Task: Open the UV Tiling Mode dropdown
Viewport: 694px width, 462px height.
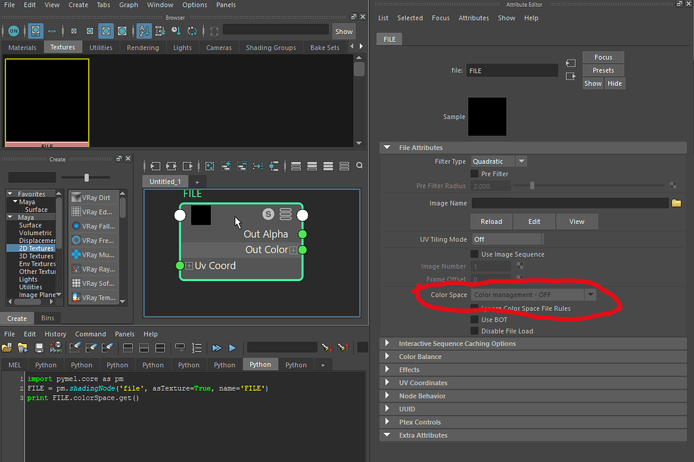Action: click(507, 239)
